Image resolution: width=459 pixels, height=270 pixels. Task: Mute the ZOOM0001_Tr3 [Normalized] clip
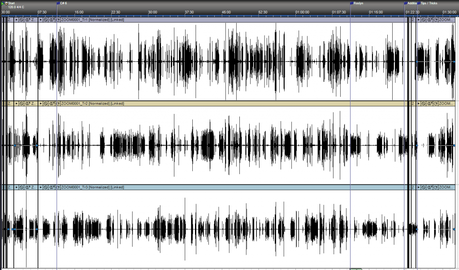click(46, 187)
